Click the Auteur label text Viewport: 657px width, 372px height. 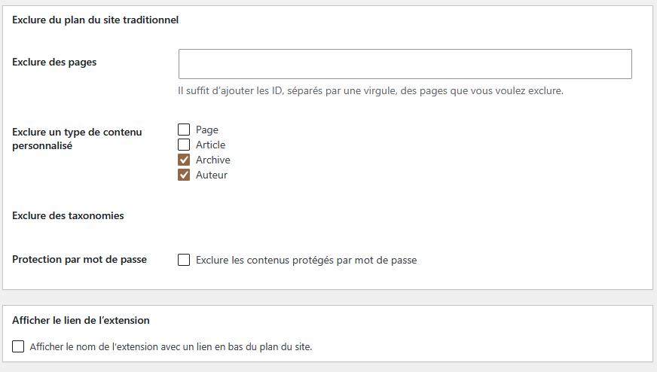[x=212, y=175]
